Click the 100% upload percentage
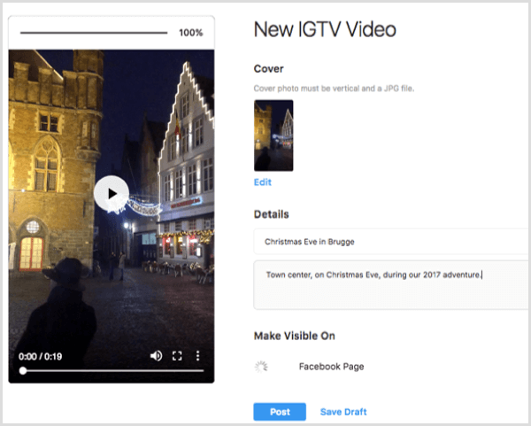Image resolution: width=531 pixels, height=426 pixels. (190, 33)
